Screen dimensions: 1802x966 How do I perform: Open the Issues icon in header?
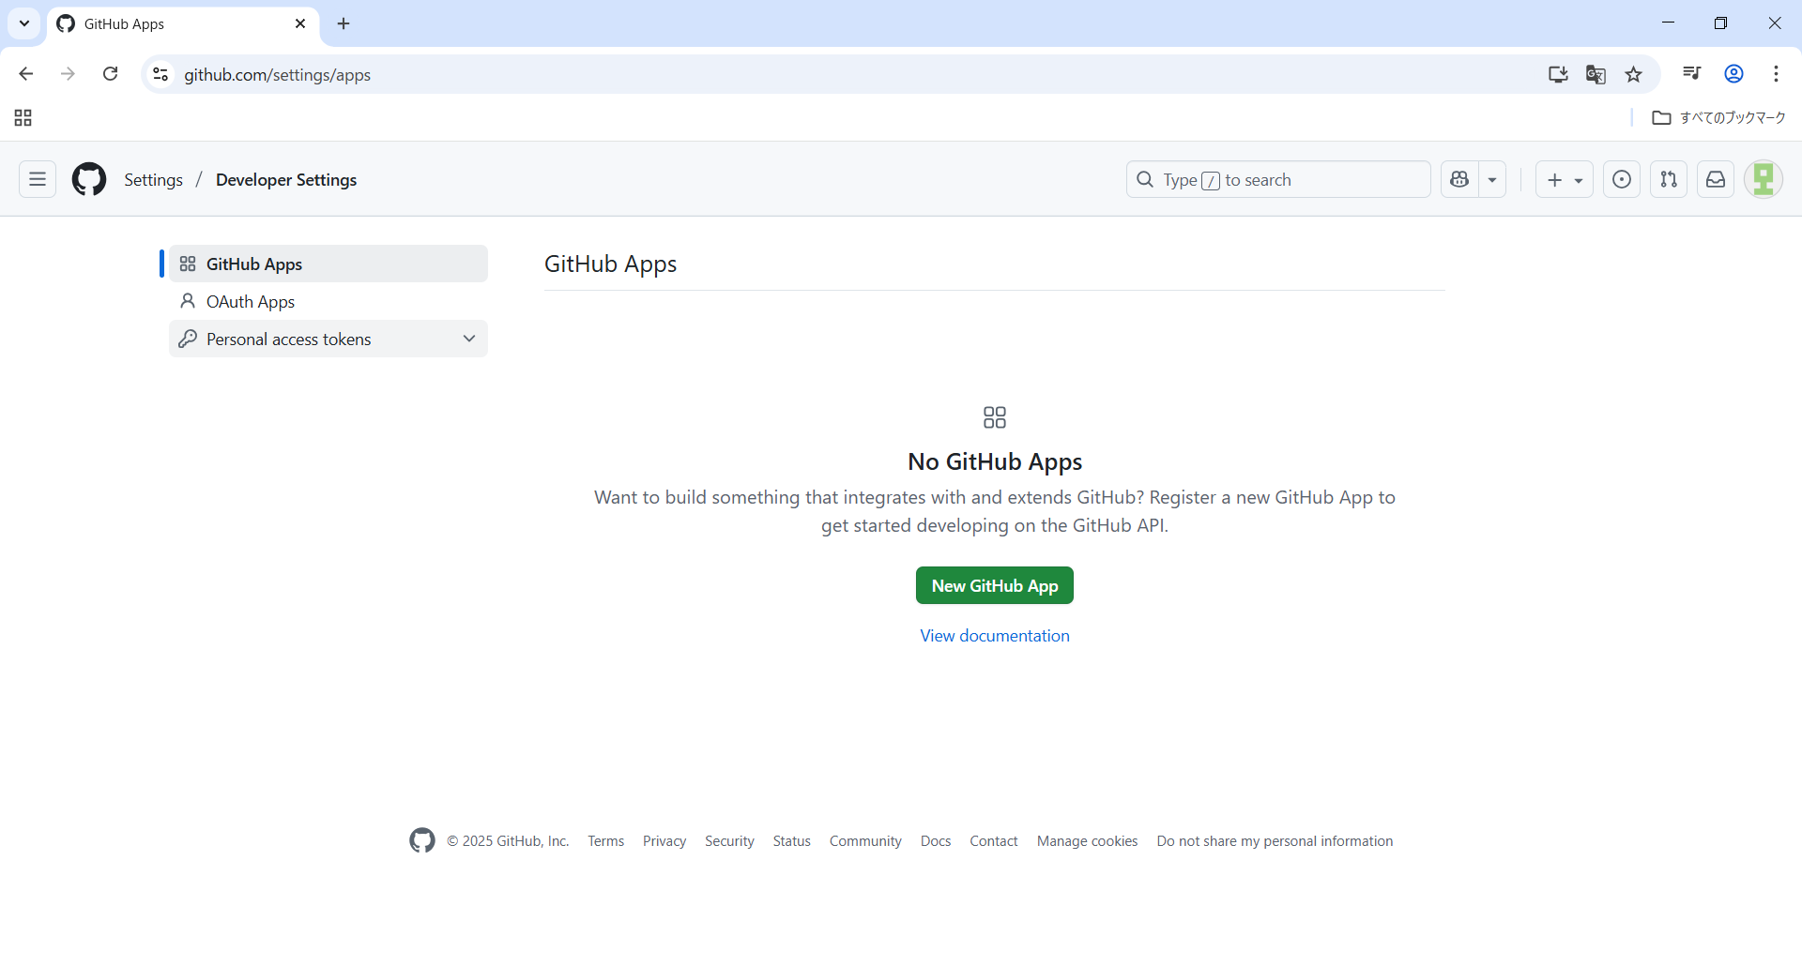point(1621,179)
